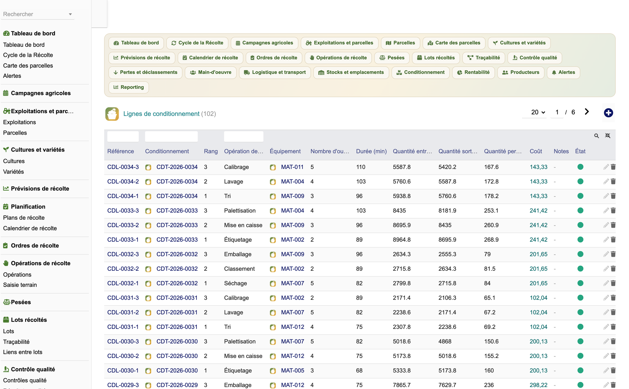
Task: Delete row CDL-0033-2 using trash icon
Action: [x=613, y=225]
